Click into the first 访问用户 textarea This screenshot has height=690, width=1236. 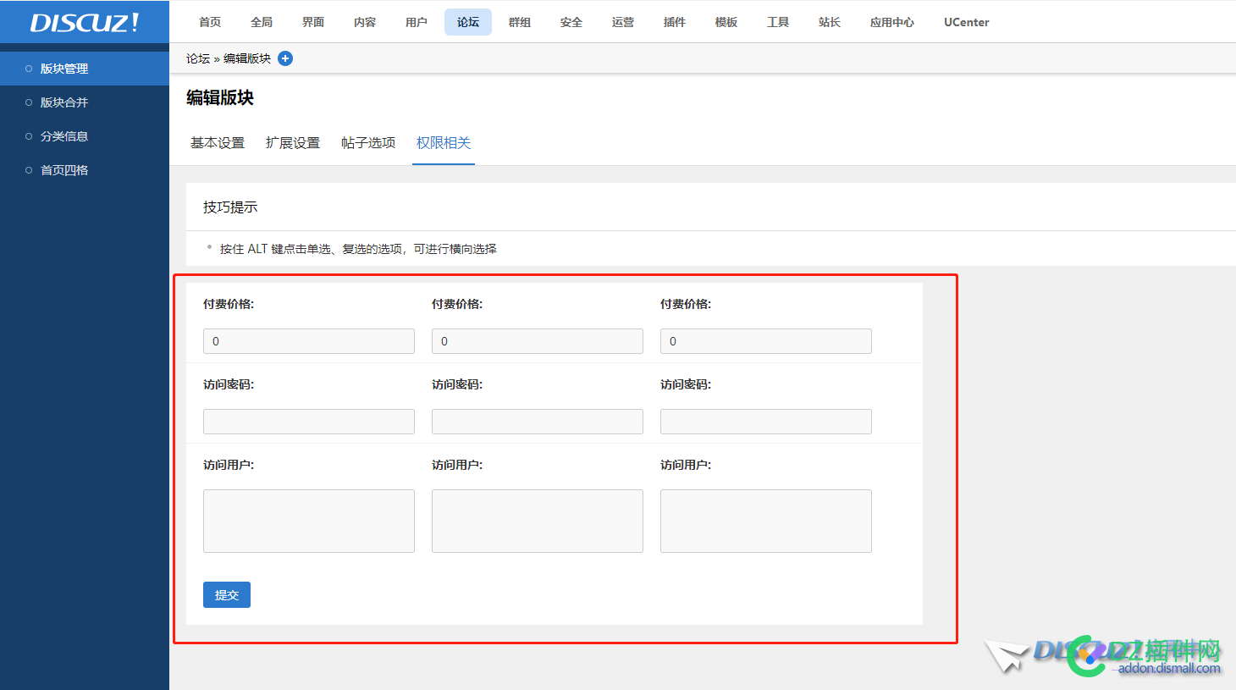309,521
